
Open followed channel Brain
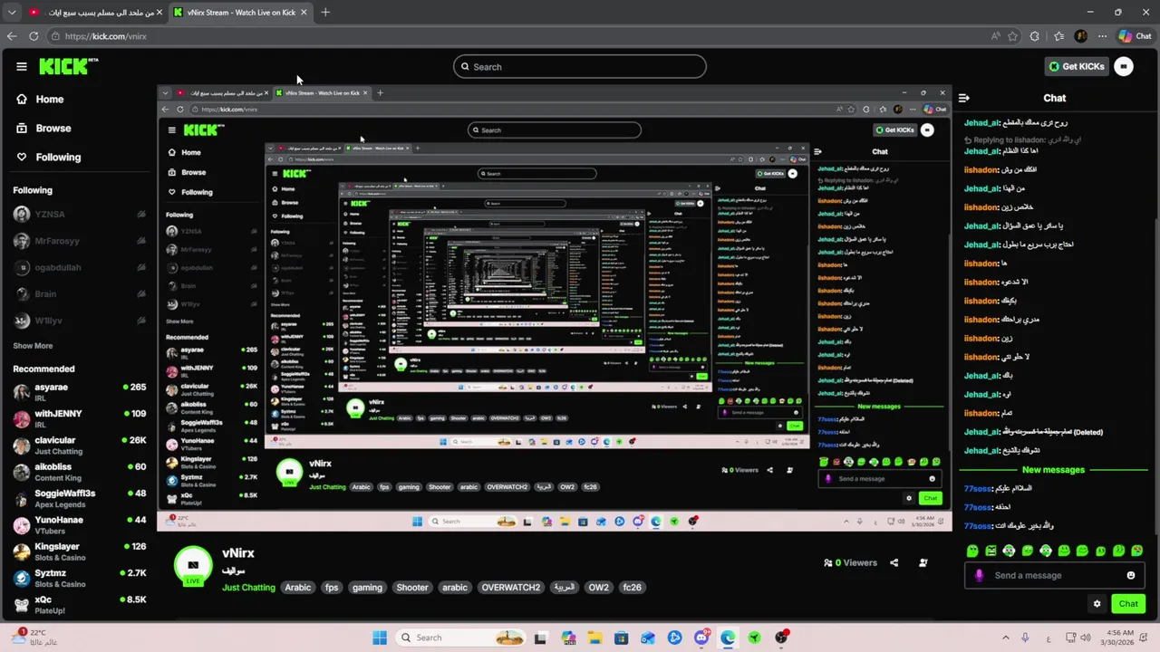[x=80, y=294]
